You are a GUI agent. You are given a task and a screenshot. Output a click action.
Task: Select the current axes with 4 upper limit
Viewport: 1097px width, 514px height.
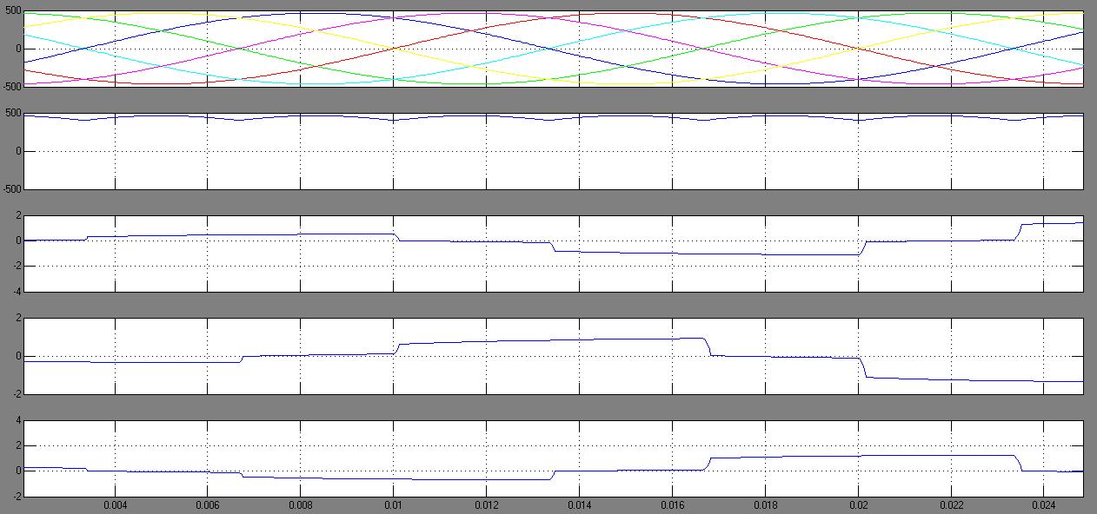pyautogui.click(x=553, y=458)
